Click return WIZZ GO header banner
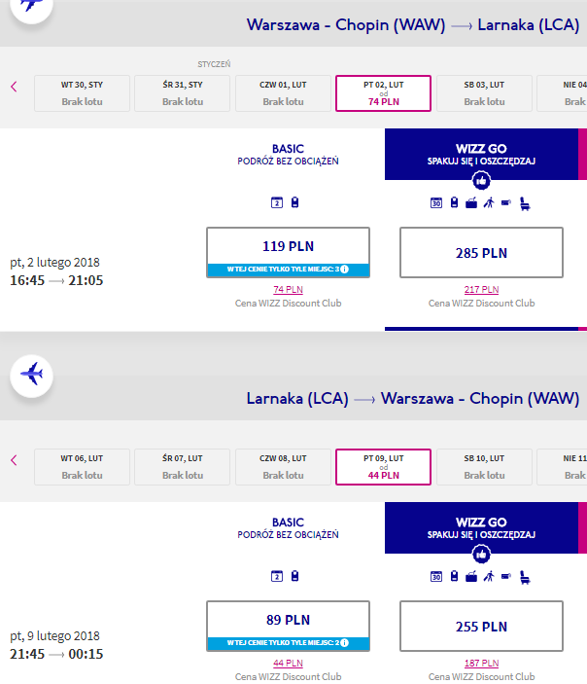The width and height of the screenshot is (587, 684). click(481, 527)
